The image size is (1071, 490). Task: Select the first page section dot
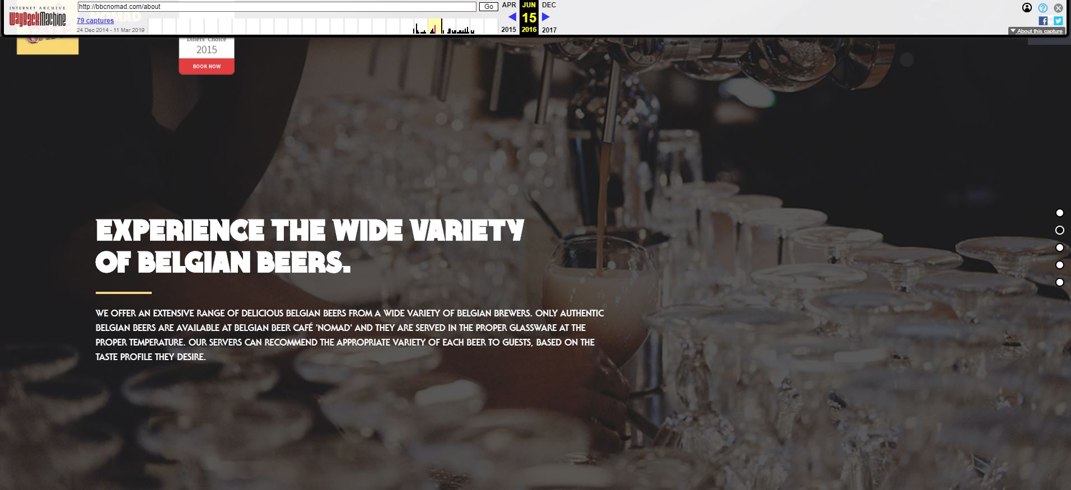(x=1059, y=213)
